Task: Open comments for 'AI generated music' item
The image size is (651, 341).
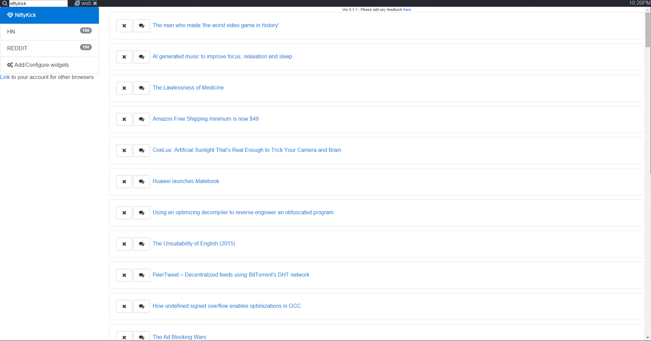Action: click(x=142, y=57)
